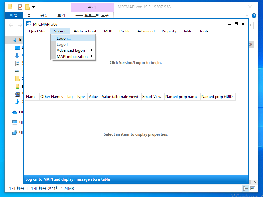Click the properties checkmark quick access icon
Image resolution: width=263 pixels, height=197 pixels.
click(20, 7)
